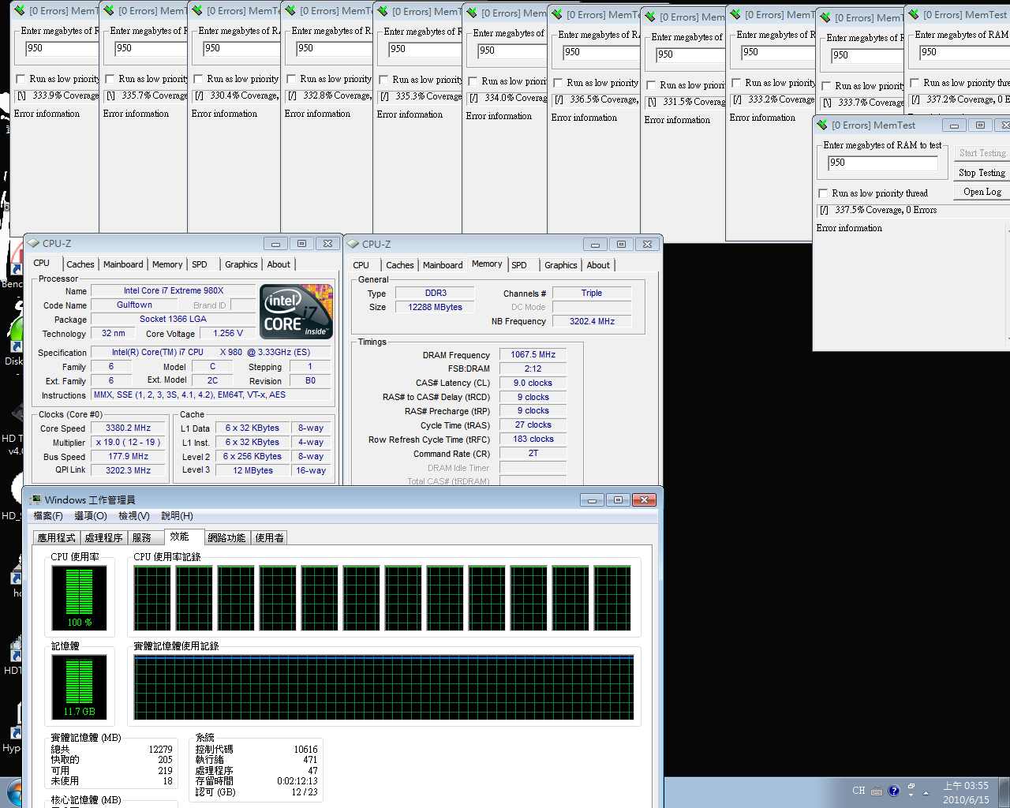Open the About tab in the left CPU-Z window
1010x808 pixels.
tap(279, 264)
